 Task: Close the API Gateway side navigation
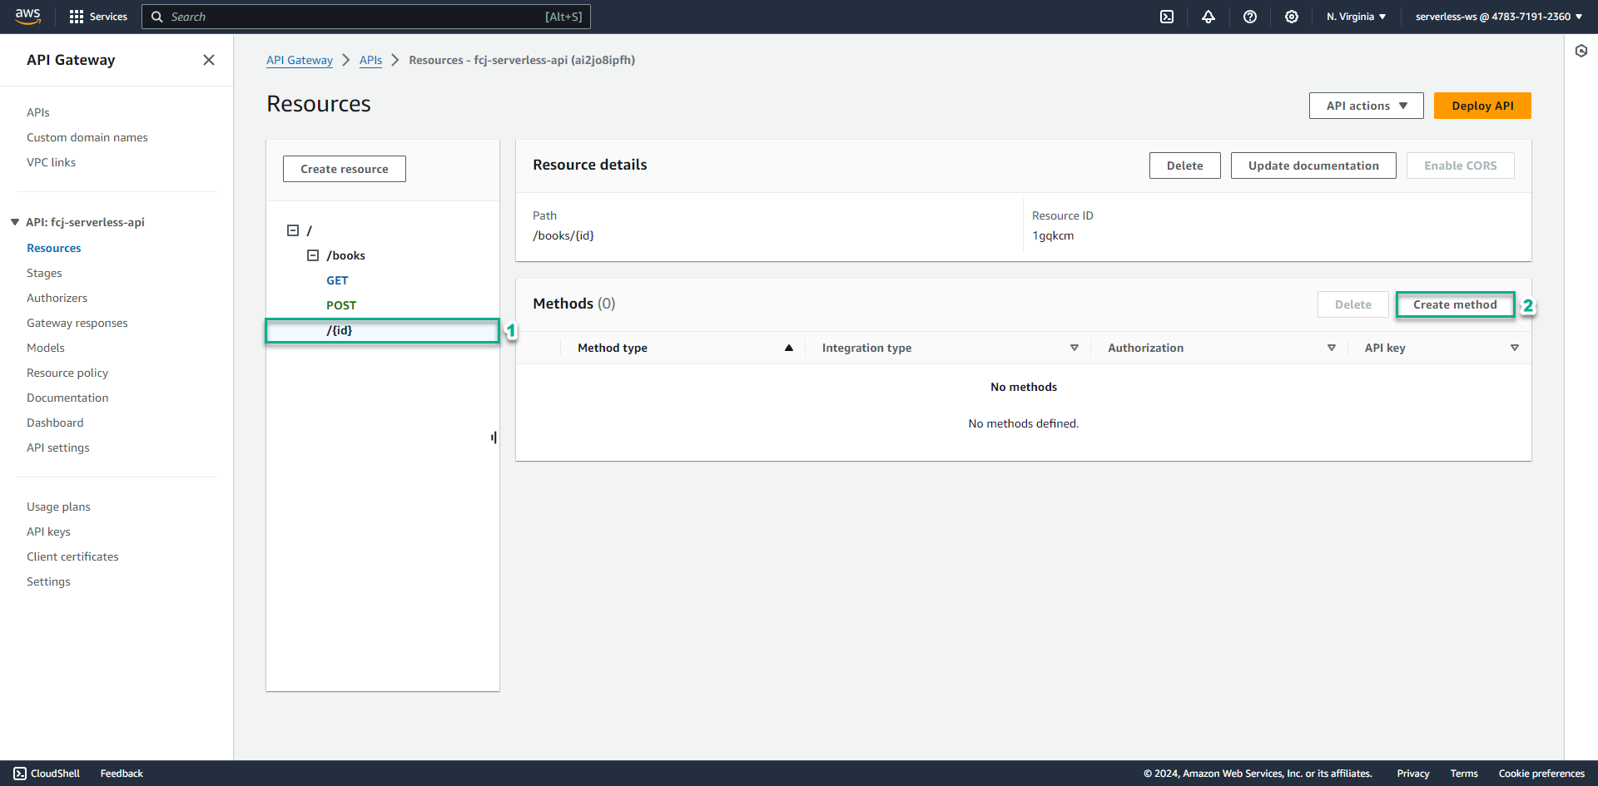pos(209,60)
